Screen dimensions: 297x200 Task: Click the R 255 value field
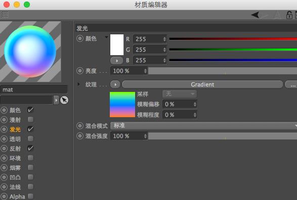(150, 39)
